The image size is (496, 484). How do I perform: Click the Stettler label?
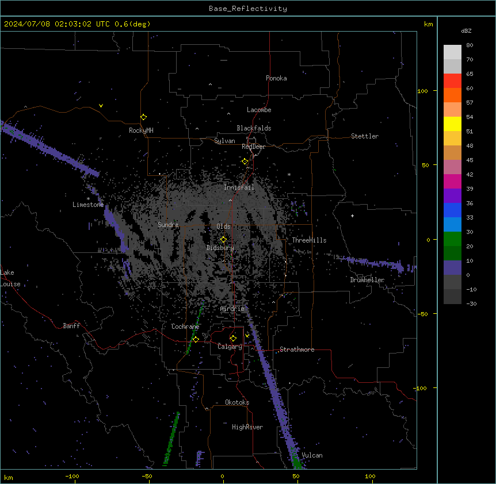[x=364, y=136]
